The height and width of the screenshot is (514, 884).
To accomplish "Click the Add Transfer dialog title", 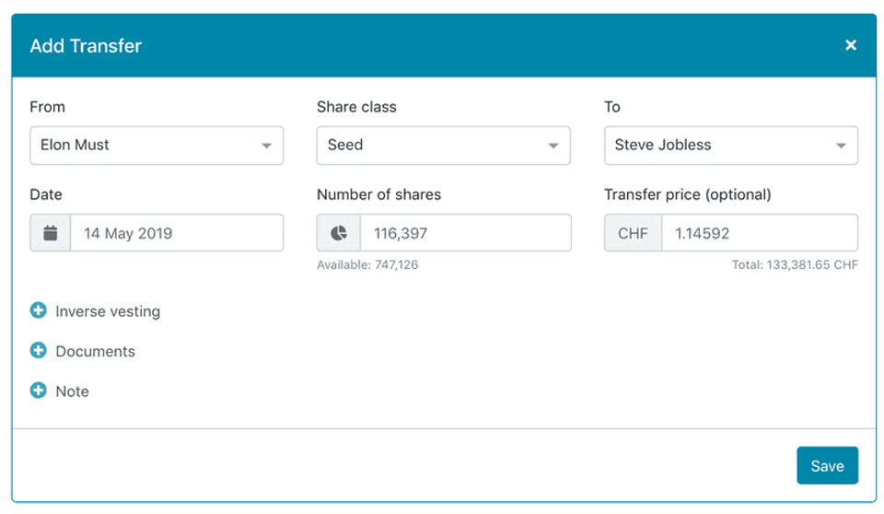I will (86, 45).
